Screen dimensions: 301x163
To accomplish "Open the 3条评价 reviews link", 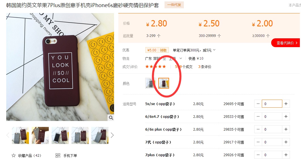I will pos(205,67).
